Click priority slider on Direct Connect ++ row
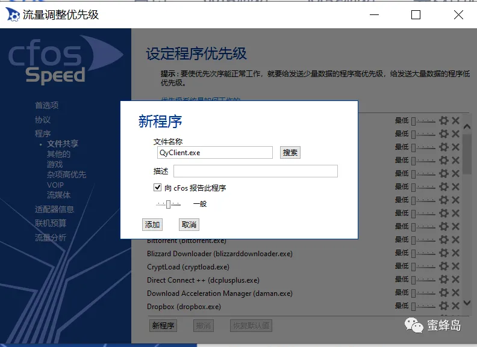 pos(423,280)
